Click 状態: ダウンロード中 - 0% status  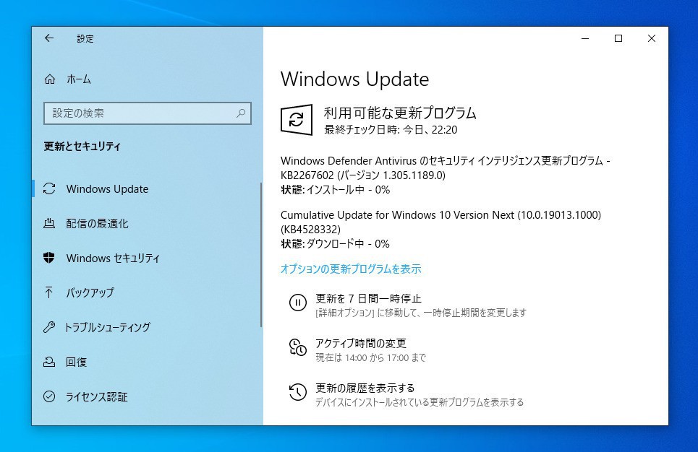click(335, 243)
